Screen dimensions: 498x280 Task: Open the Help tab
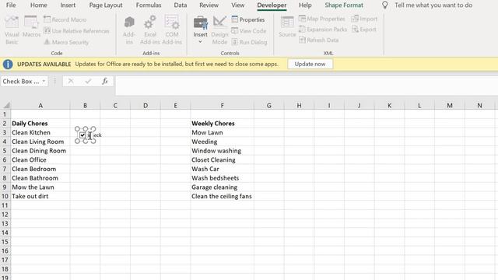305,5
